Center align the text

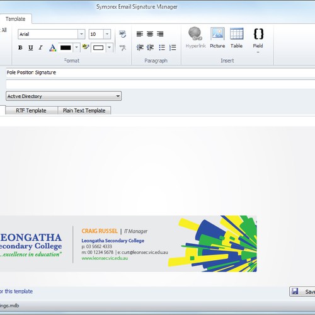click(x=150, y=34)
